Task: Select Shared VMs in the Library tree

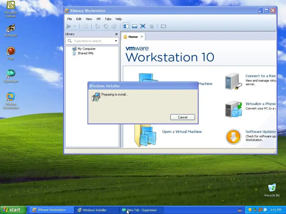Action: pos(85,53)
